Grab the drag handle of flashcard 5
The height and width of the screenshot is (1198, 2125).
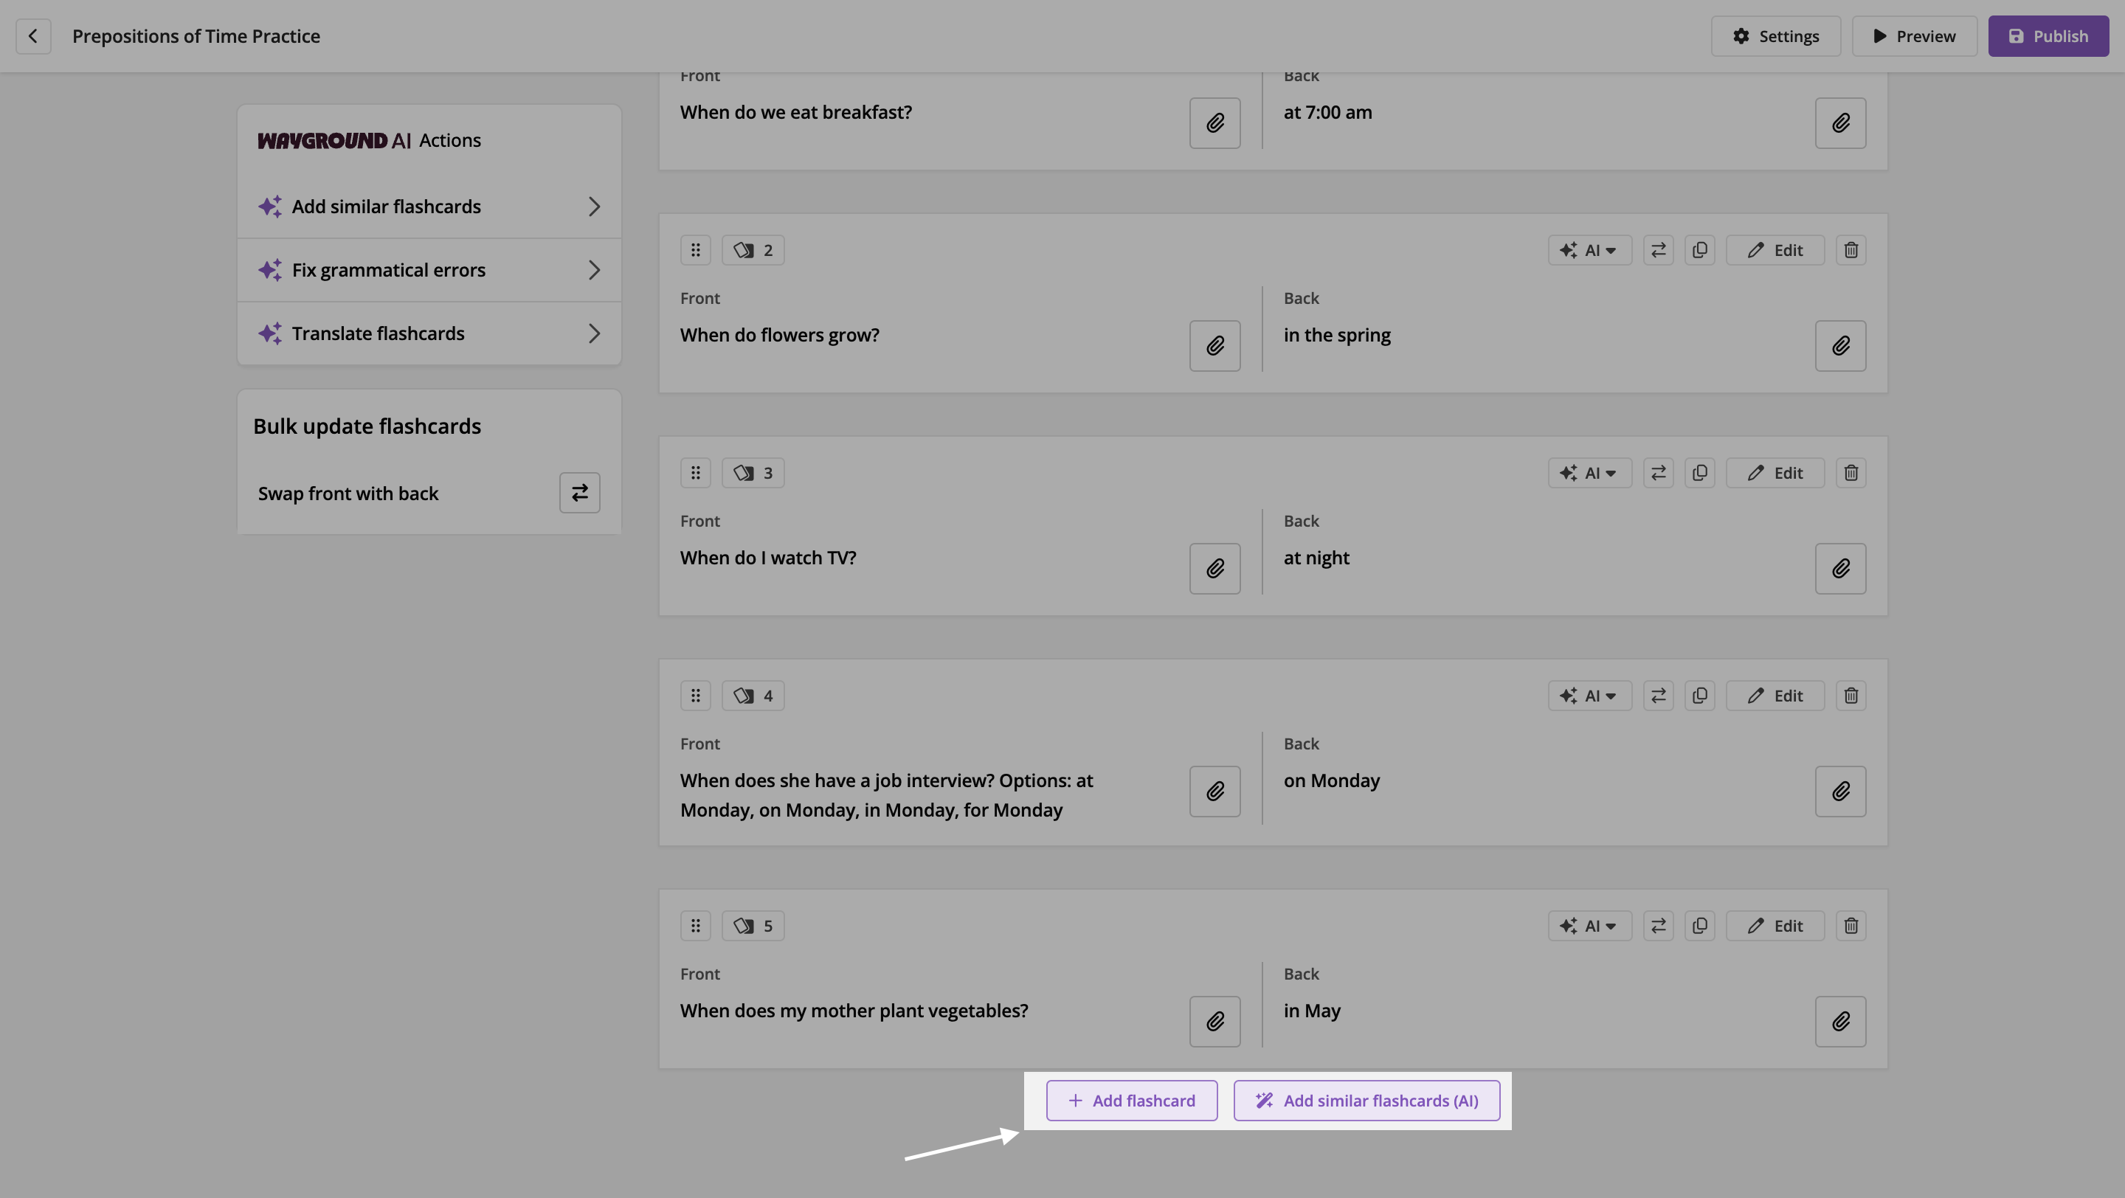coord(695,926)
